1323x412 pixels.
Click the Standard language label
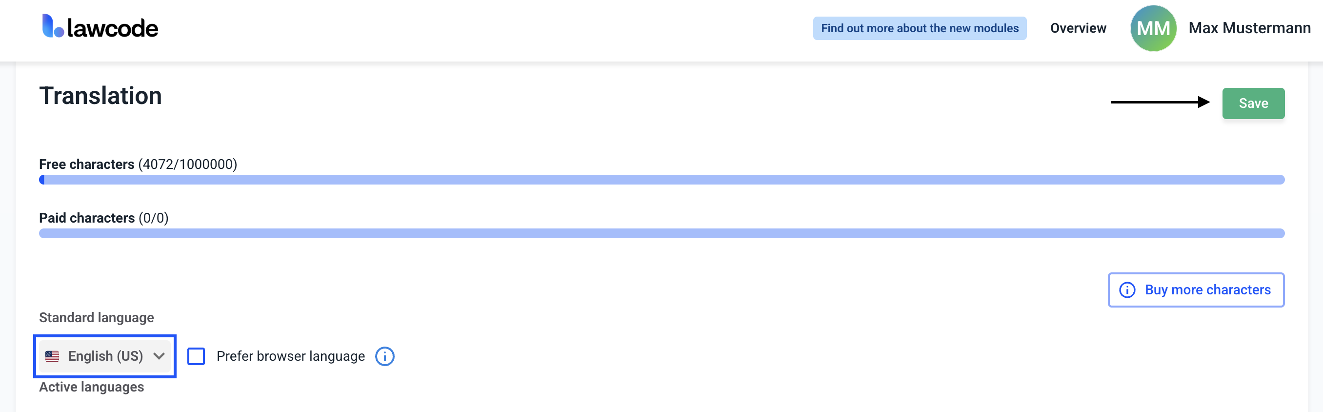[97, 317]
